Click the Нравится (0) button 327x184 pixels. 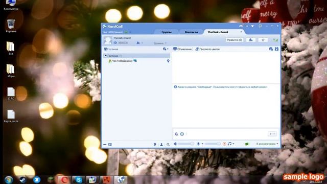click(235, 40)
